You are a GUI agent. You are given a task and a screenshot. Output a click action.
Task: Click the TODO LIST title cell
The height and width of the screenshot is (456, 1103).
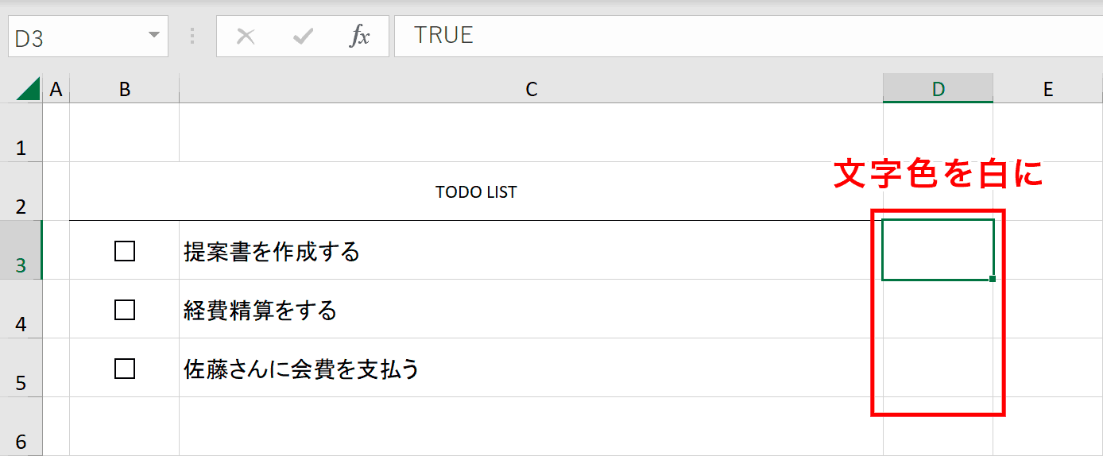pyautogui.click(x=476, y=191)
